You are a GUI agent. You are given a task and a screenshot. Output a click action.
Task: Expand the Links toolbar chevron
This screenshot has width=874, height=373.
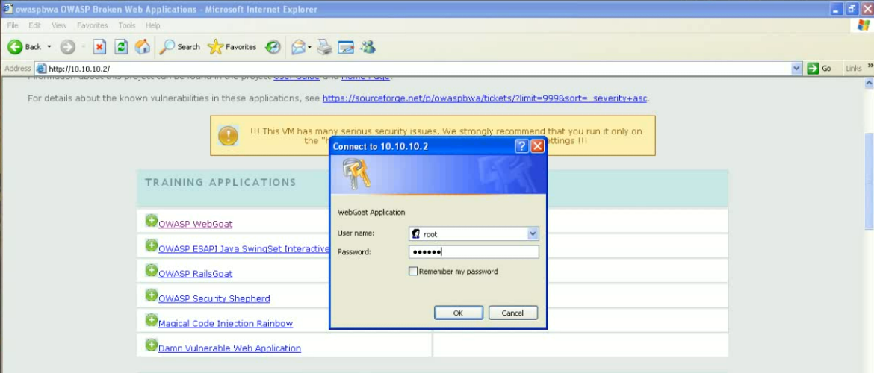(870, 66)
